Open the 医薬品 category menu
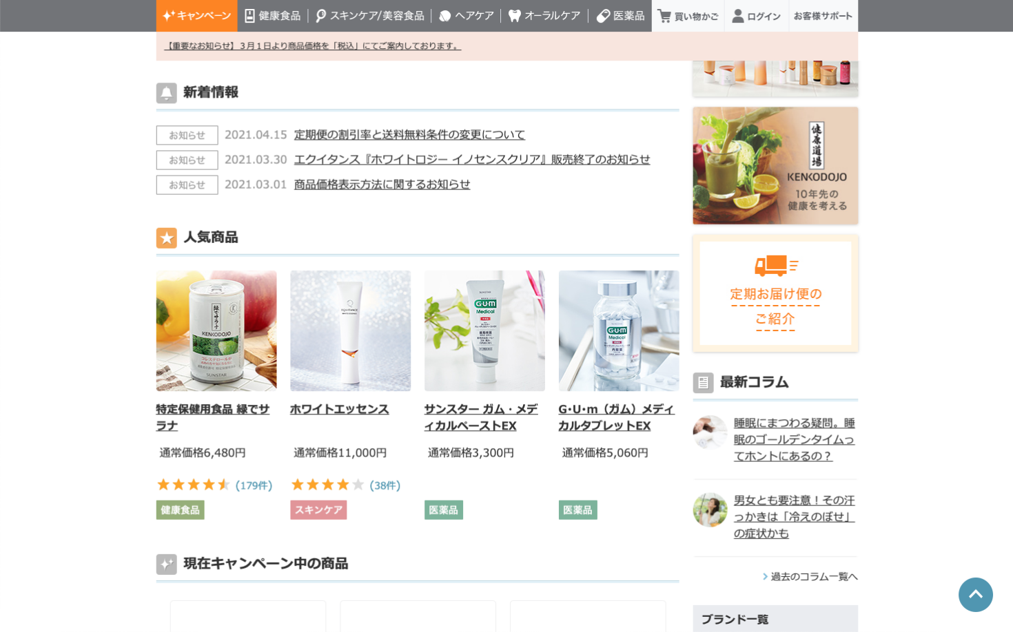Image resolution: width=1013 pixels, height=632 pixels. (620, 16)
